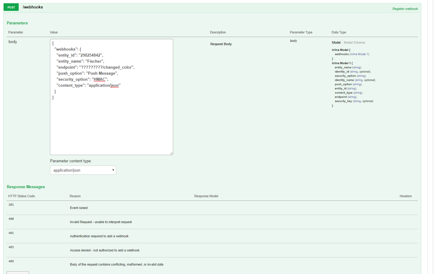Click the identity_name model property
Viewport: 443px width, 274px height.
click(344, 80)
